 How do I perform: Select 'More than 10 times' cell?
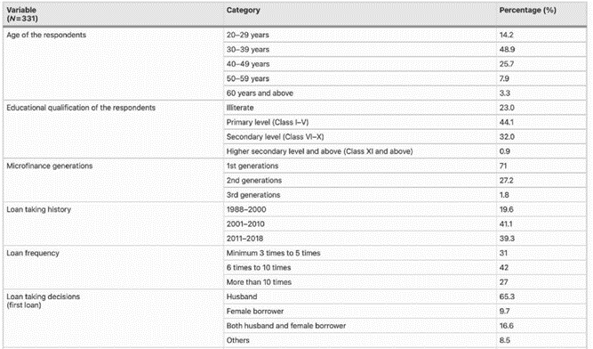tap(360, 282)
